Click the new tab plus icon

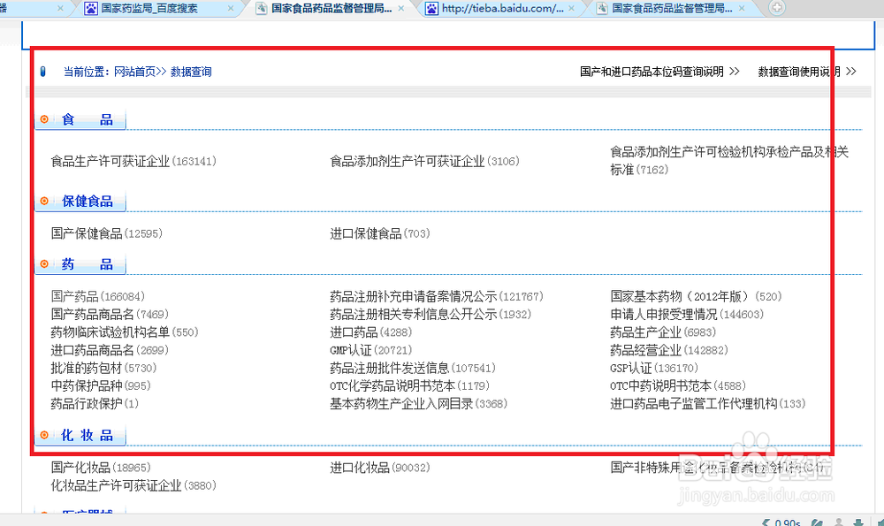[x=776, y=7]
